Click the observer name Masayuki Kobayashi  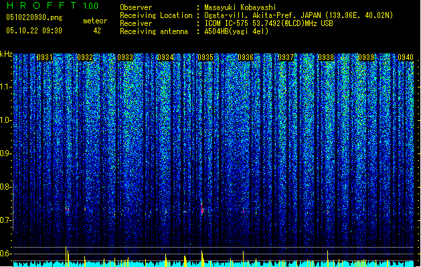[x=240, y=7]
